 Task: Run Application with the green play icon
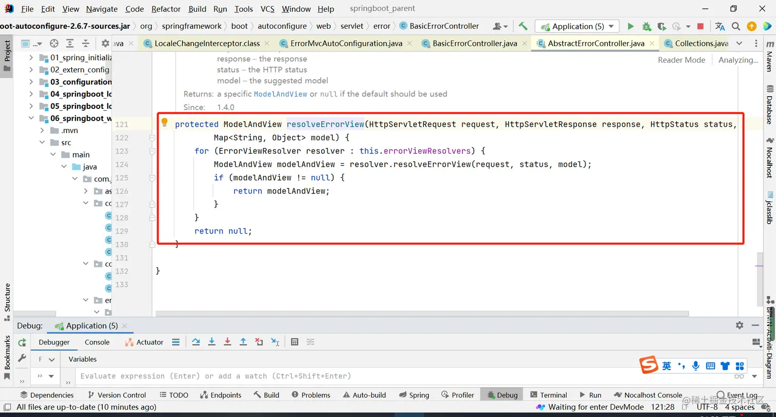click(x=631, y=26)
